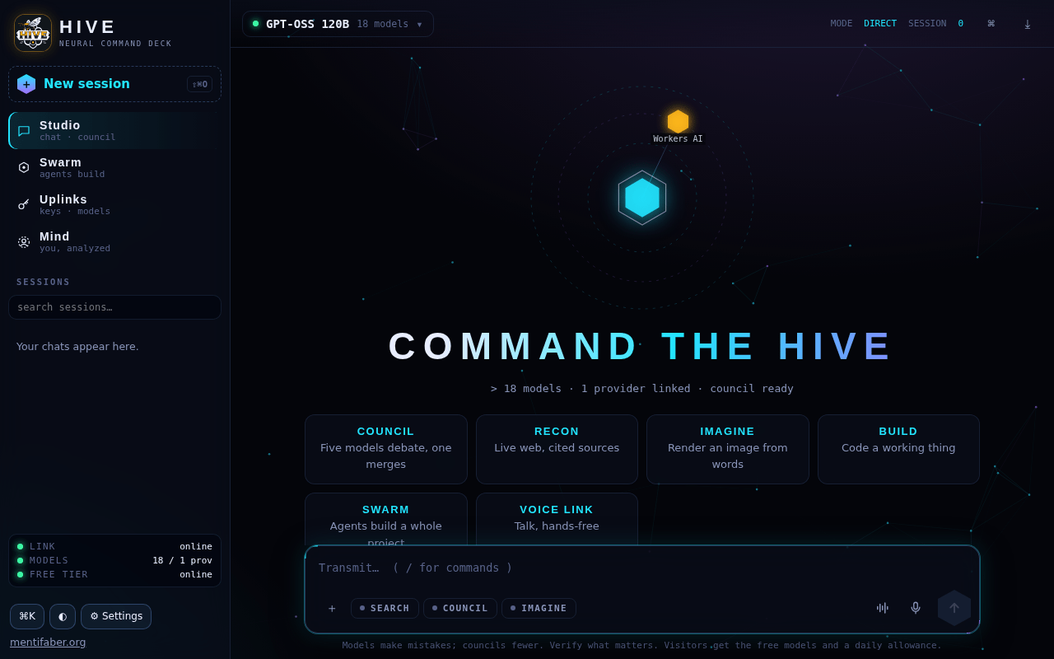
Task: Select the VOICE LINK card
Action: [557, 519]
